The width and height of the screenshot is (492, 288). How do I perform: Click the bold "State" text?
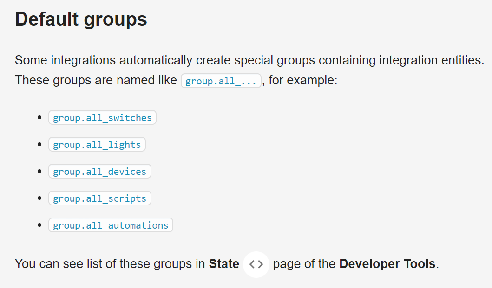point(224,264)
